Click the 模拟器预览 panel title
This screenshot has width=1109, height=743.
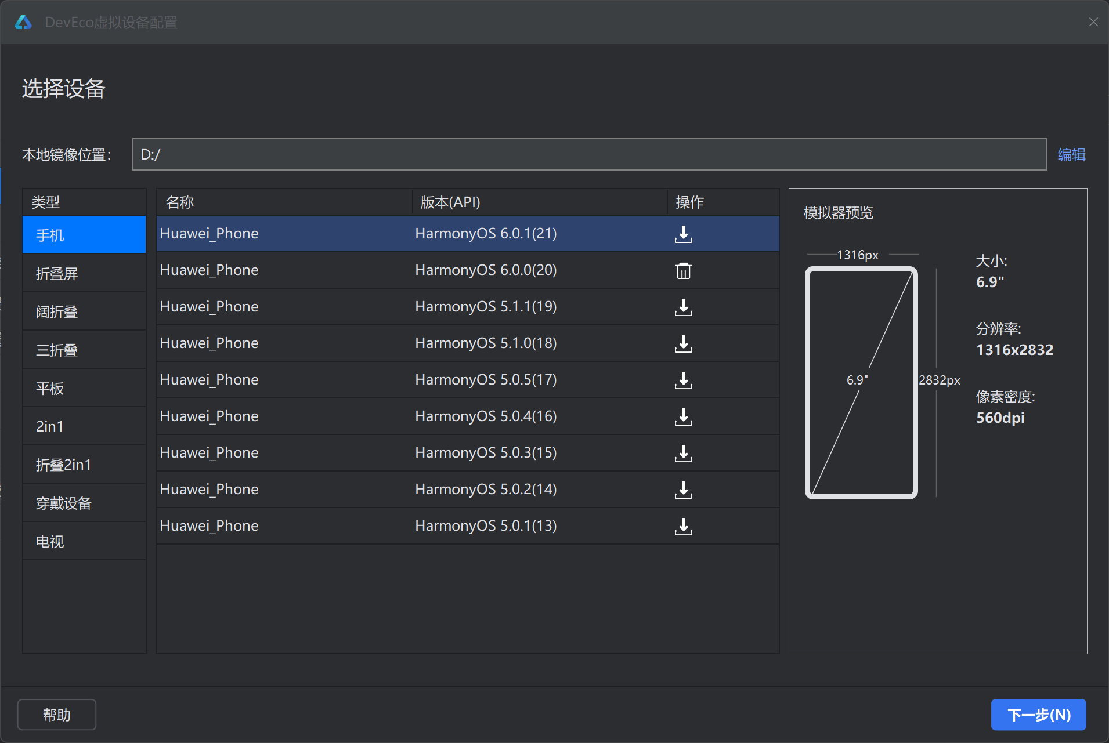tap(838, 213)
